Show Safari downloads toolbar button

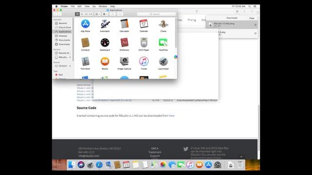click(237, 12)
